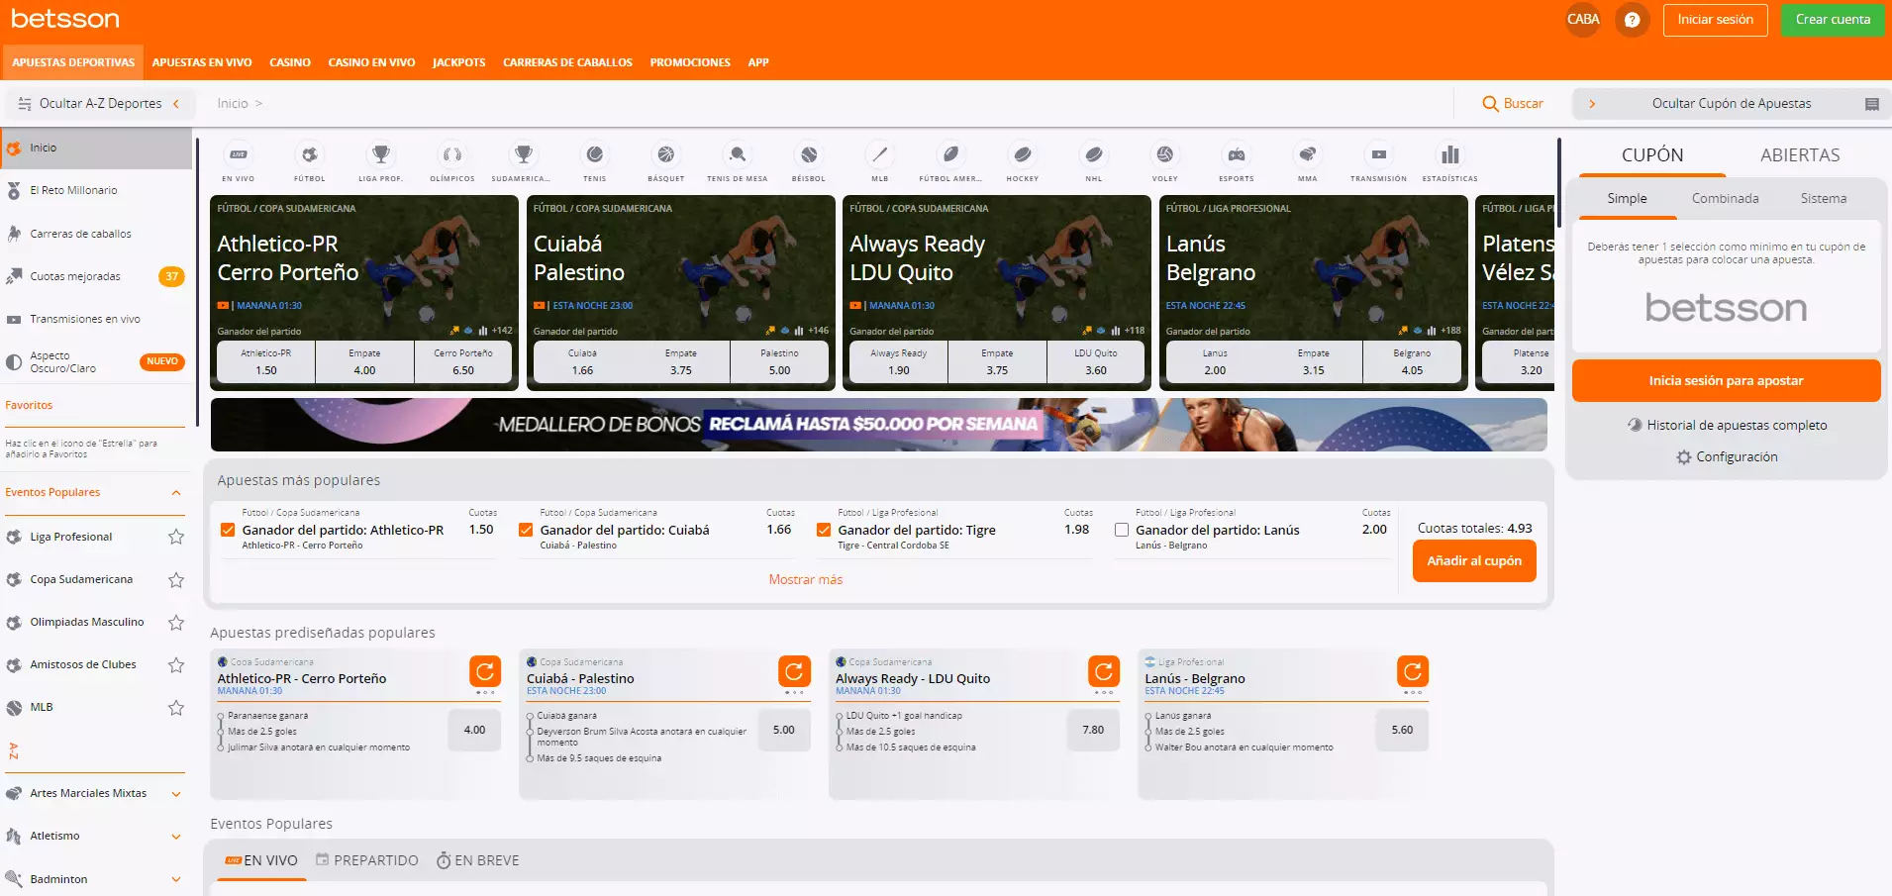1892x896 pixels.
Task: Click the Iniciar sesión button
Action: click(1716, 20)
